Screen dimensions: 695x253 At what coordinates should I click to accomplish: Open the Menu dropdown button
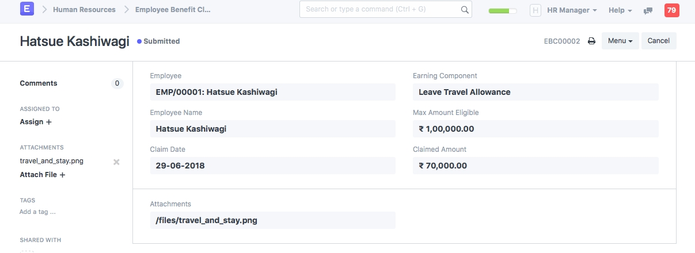(620, 41)
